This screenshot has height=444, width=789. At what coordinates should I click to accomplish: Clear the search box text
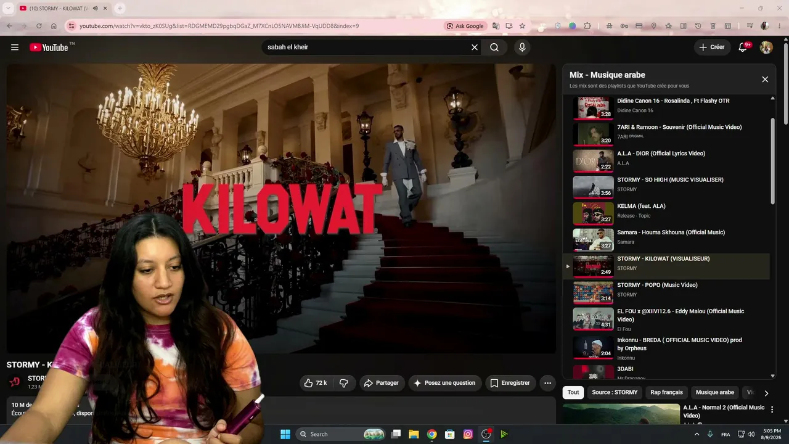[475, 47]
